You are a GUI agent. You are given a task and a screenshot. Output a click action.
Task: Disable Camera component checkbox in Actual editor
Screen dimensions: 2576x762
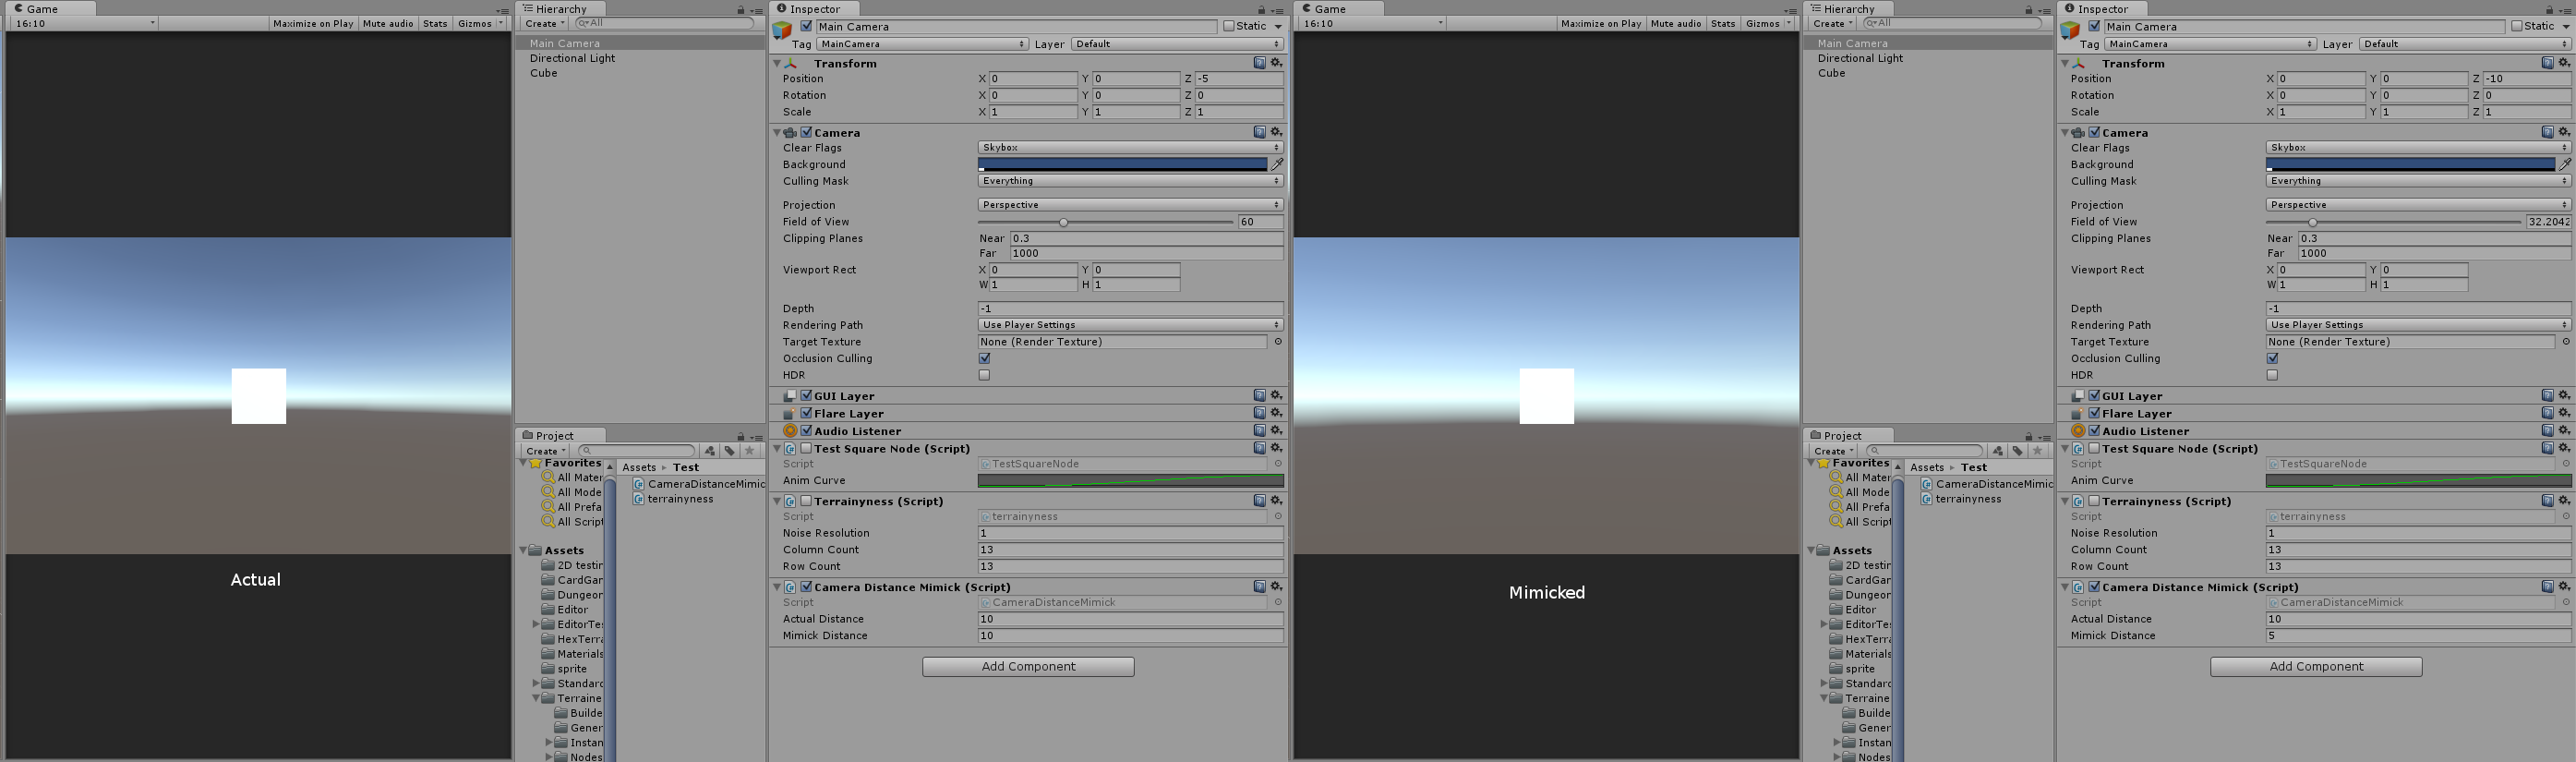tap(807, 132)
